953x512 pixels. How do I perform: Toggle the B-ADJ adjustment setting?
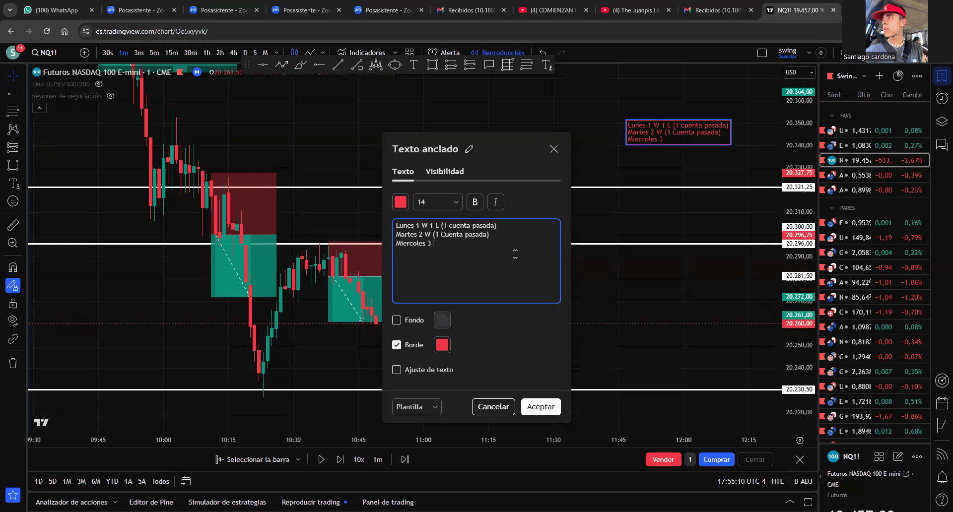[x=803, y=481]
